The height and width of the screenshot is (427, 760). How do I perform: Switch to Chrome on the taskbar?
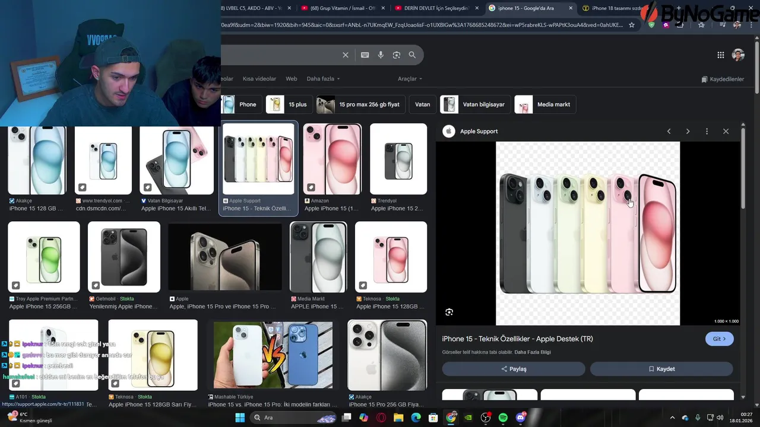pos(451,418)
